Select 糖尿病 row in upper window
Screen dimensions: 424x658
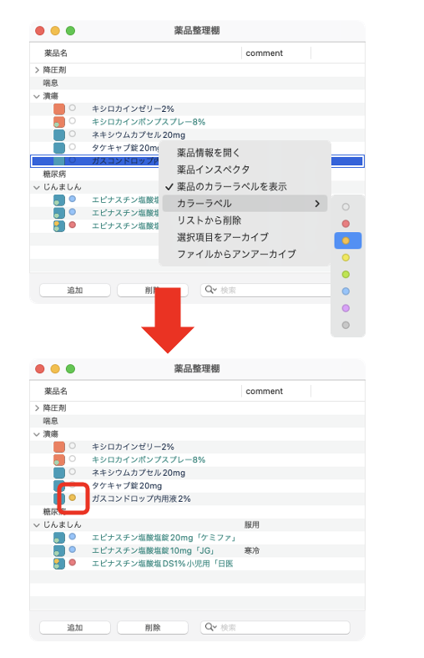[x=94, y=175]
